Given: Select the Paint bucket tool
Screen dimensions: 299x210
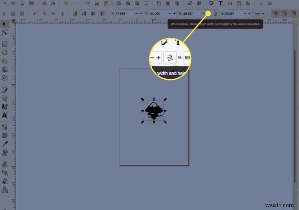Looking at the screenshot, I should coord(5,152).
